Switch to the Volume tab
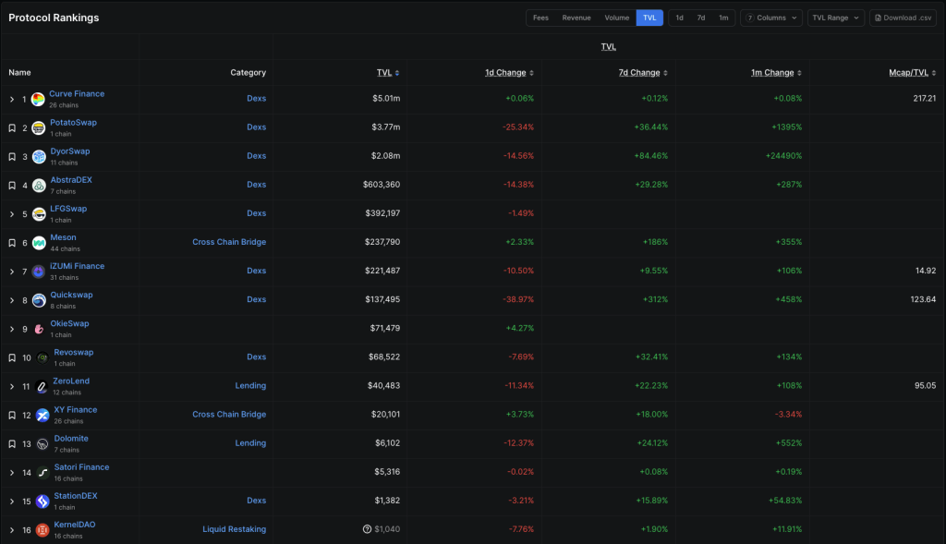 [x=616, y=17]
